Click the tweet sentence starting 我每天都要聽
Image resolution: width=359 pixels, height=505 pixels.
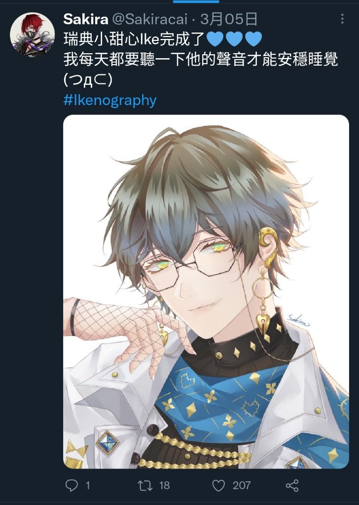click(201, 60)
